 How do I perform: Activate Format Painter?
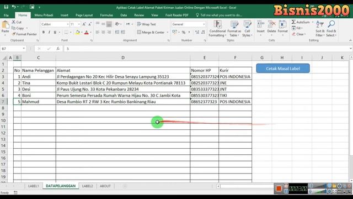click(x=24, y=34)
